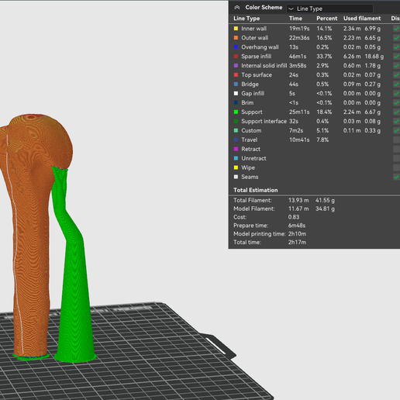This screenshot has width=400, height=400.
Task: Click the dark green Support interface swatch
Action: point(236,121)
